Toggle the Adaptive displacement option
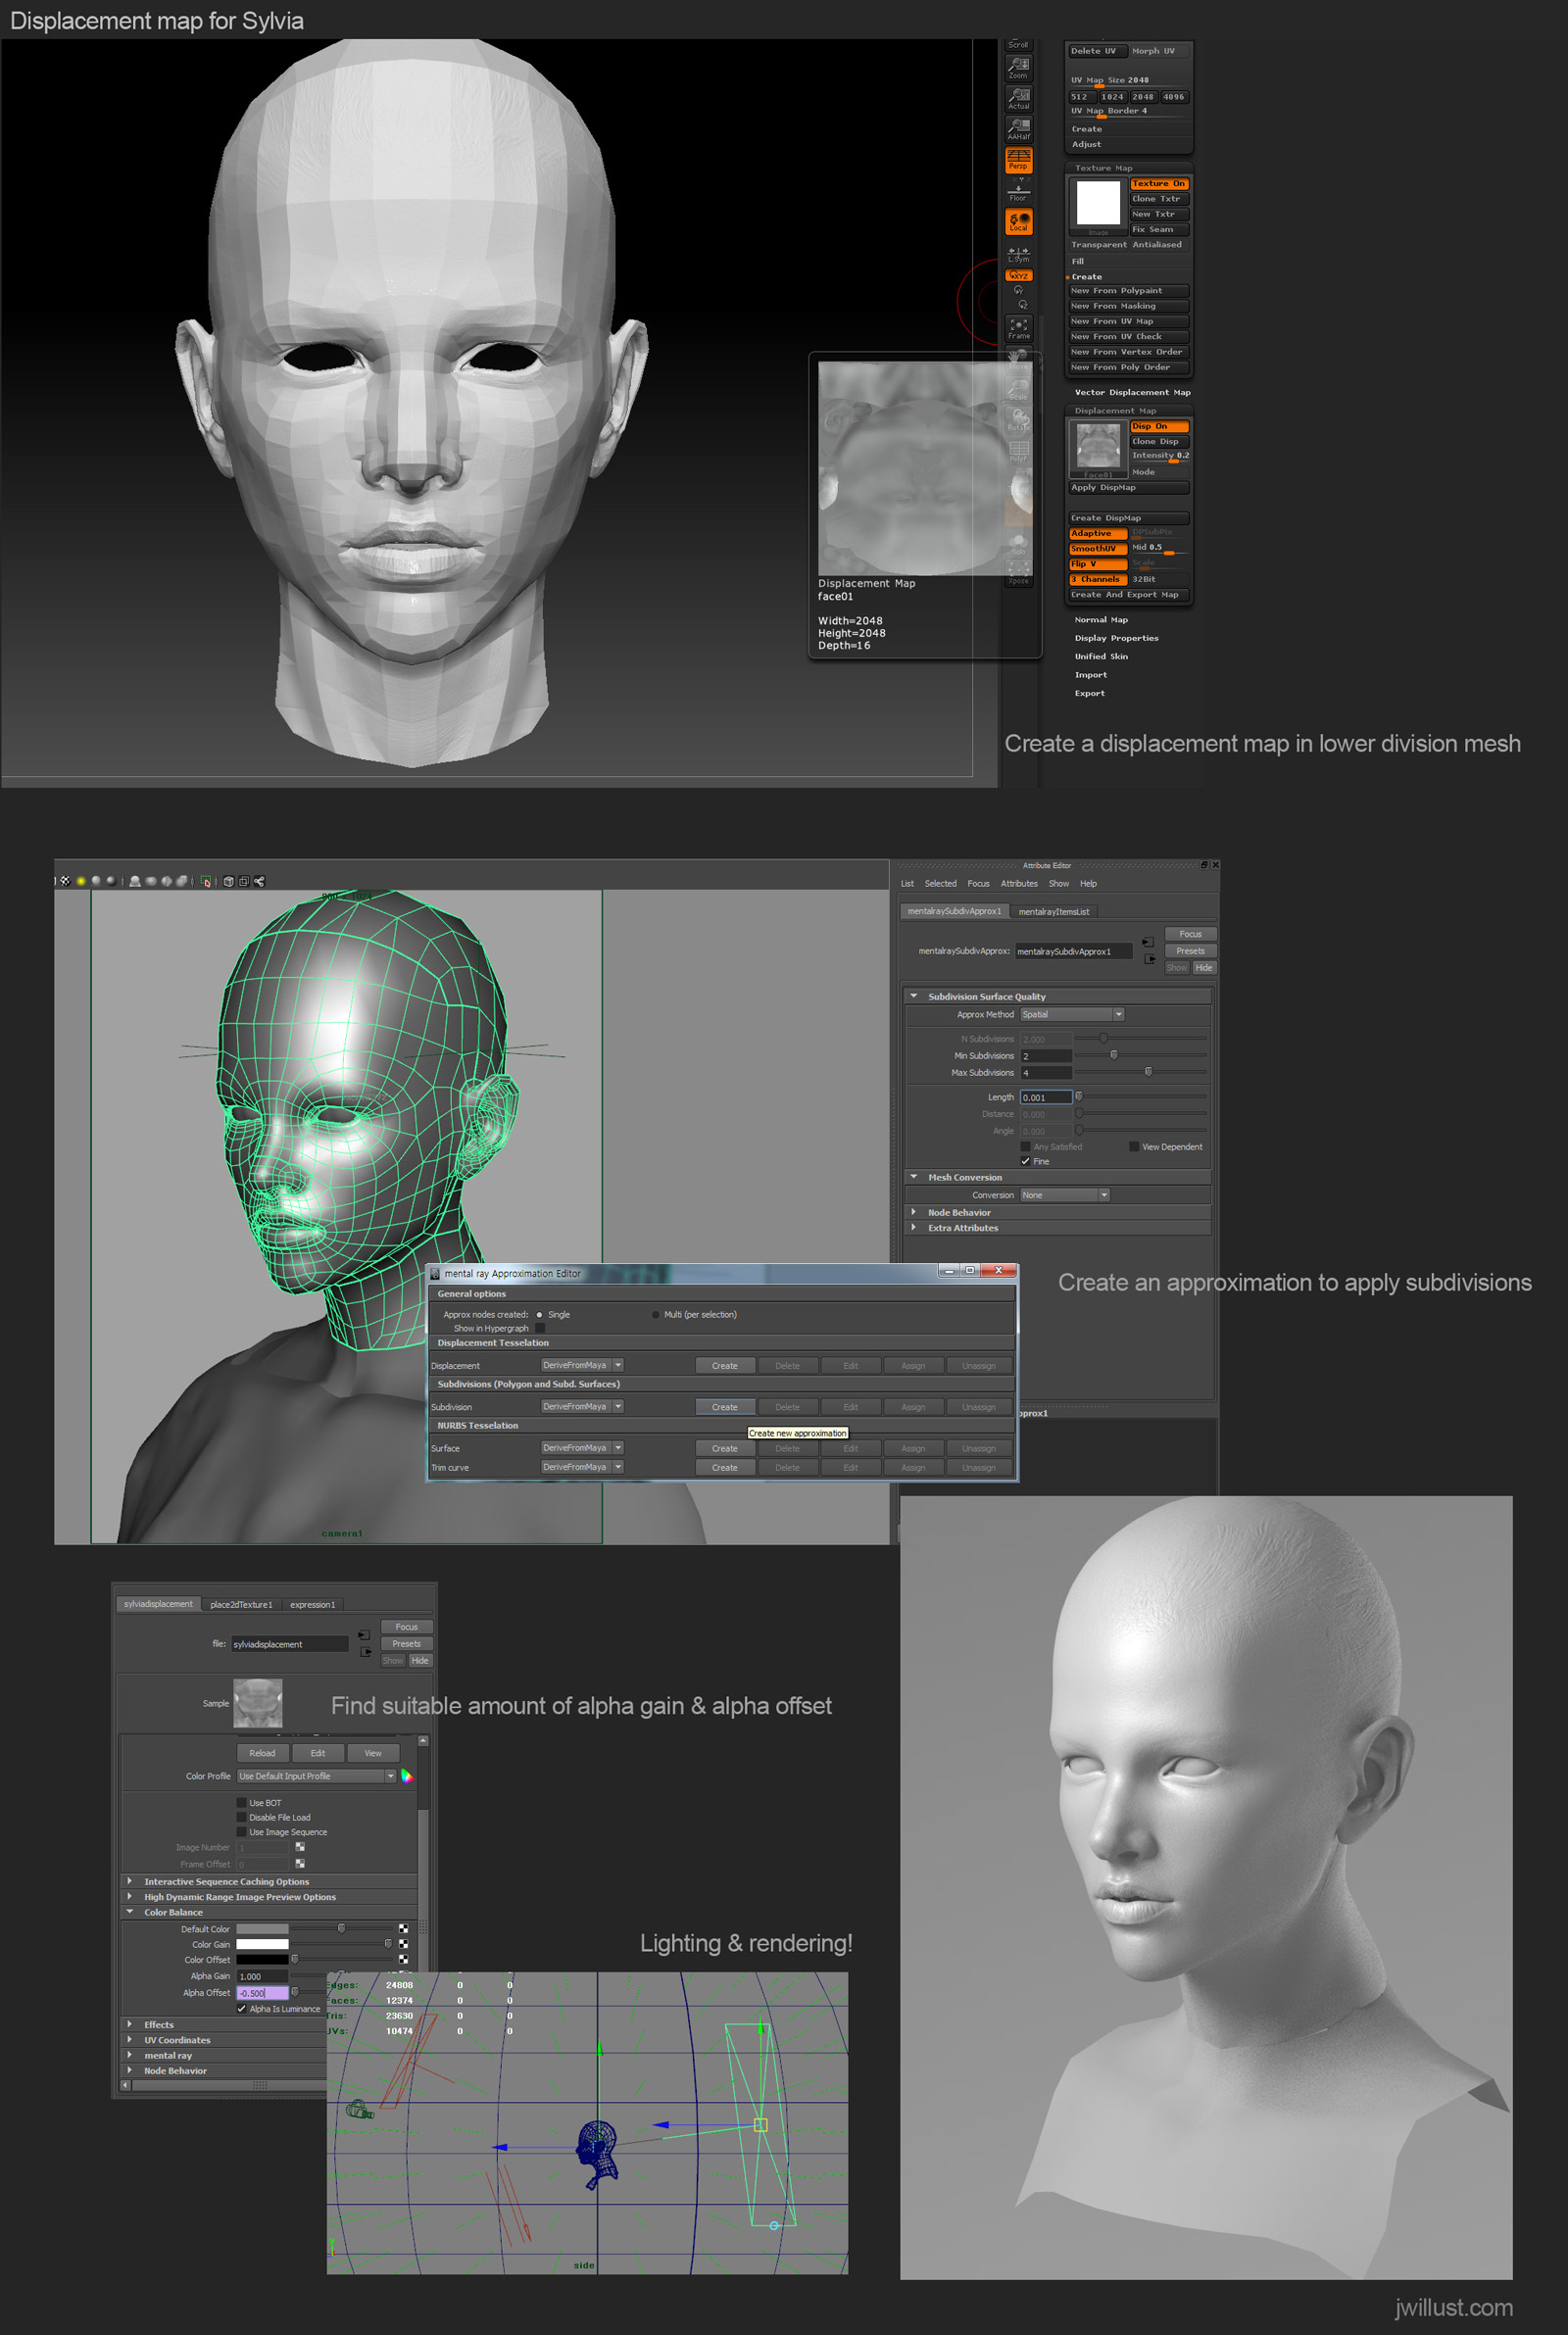This screenshot has width=1568, height=2335. point(1097,533)
